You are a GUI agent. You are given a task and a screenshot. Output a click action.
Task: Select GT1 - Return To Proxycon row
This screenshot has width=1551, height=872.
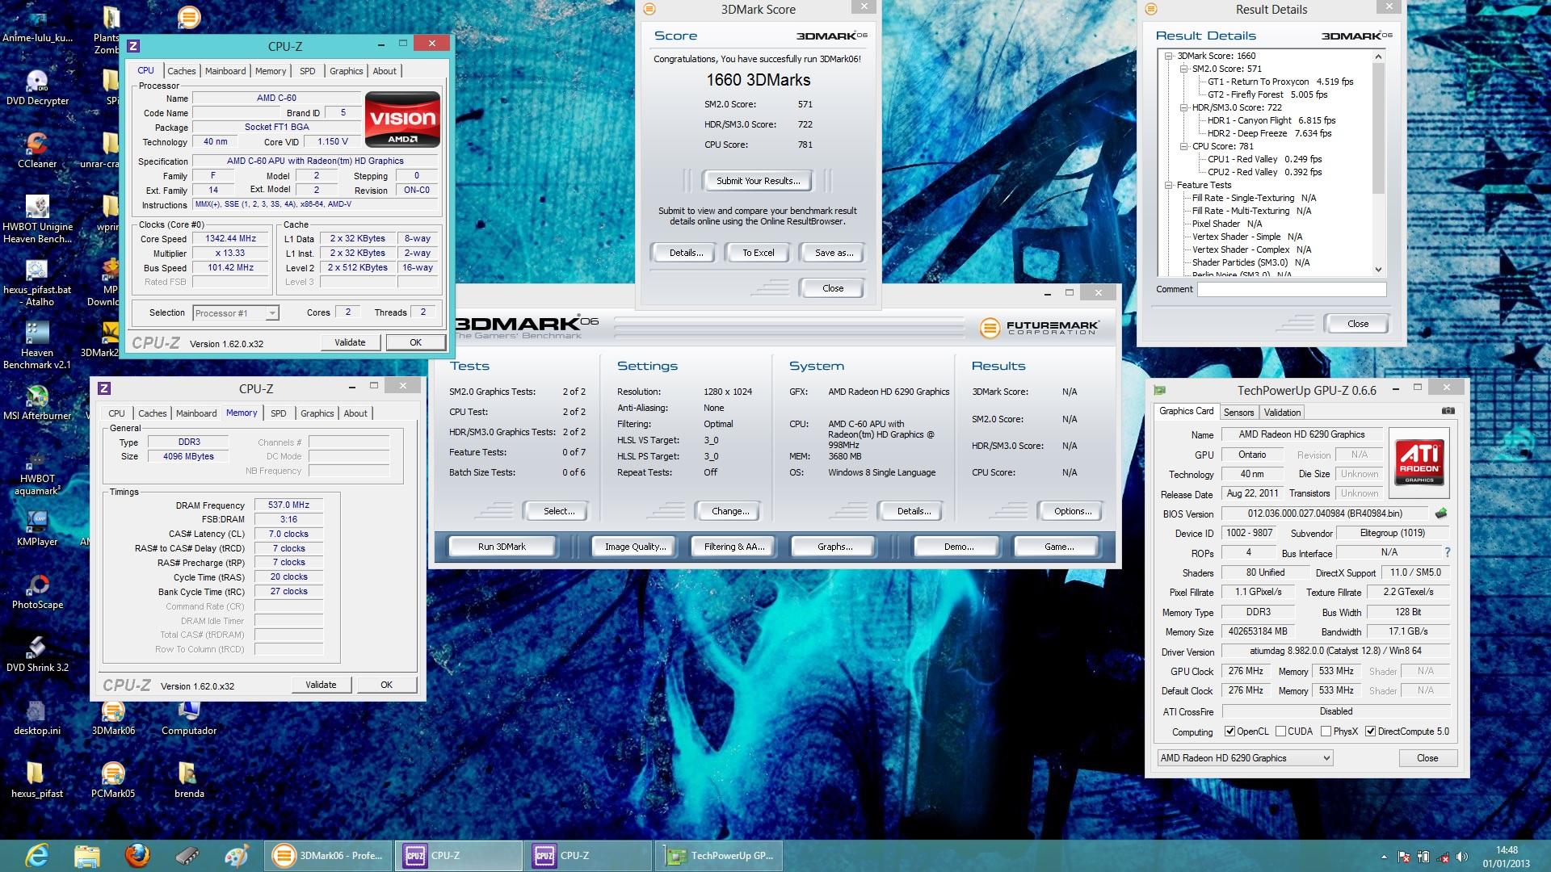[1280, 82]
